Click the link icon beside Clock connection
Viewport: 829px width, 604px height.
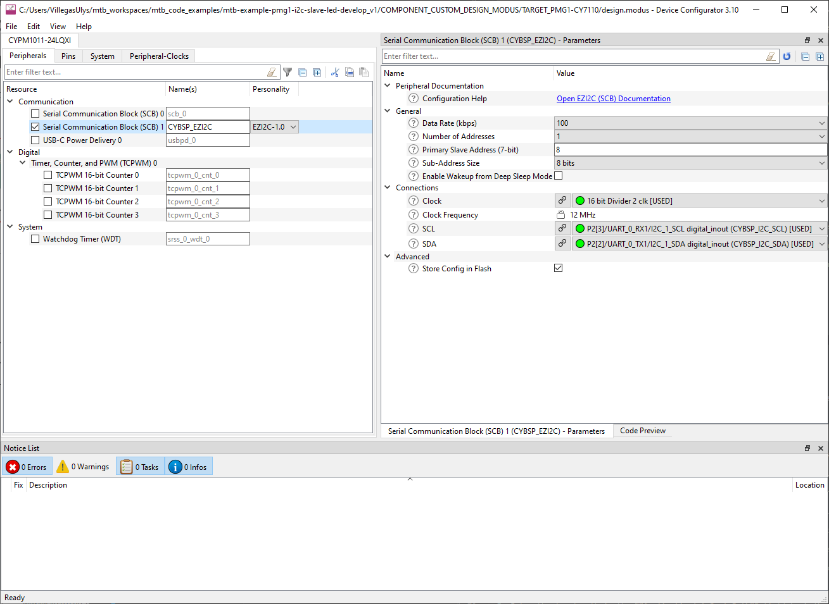coord(562,200)
